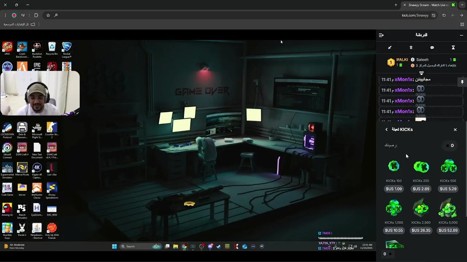Go back from the KICKs top-up panel

pyautogui.click(x=386, y=130)
